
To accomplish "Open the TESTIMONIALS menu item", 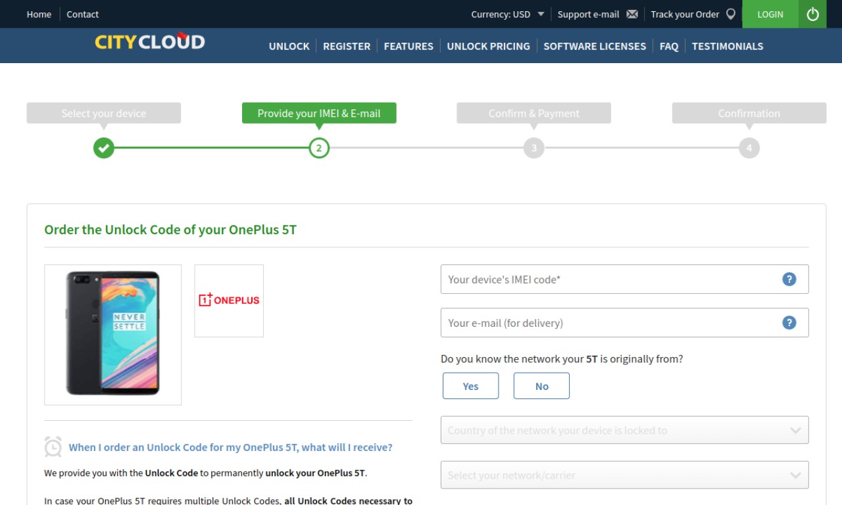I will tap(728, 46).
